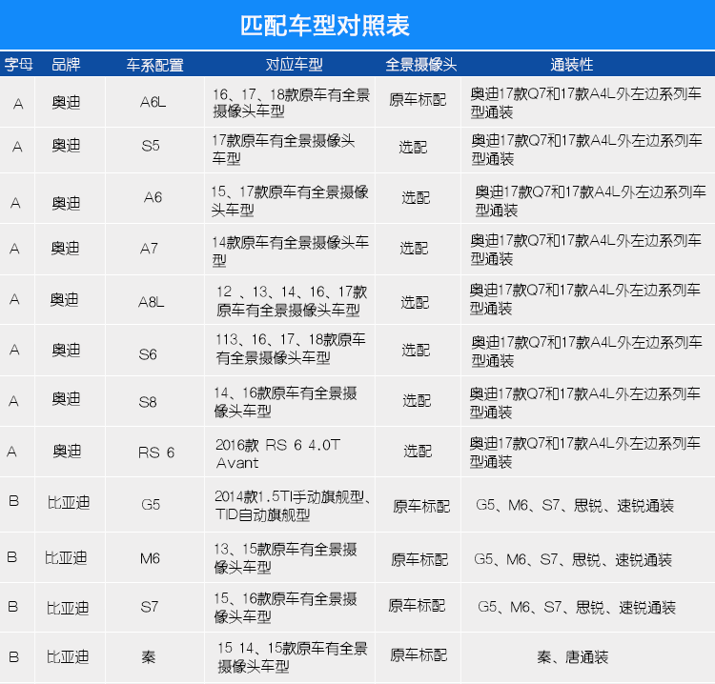Click 13、15款原车有全景摄像头车型 cell

tap(285, 558)
